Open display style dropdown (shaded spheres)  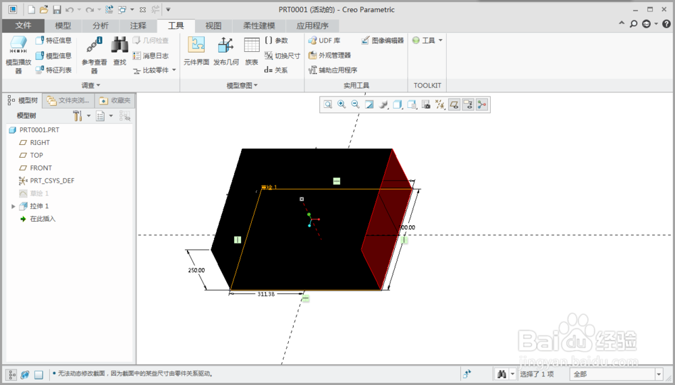point(383,104)
